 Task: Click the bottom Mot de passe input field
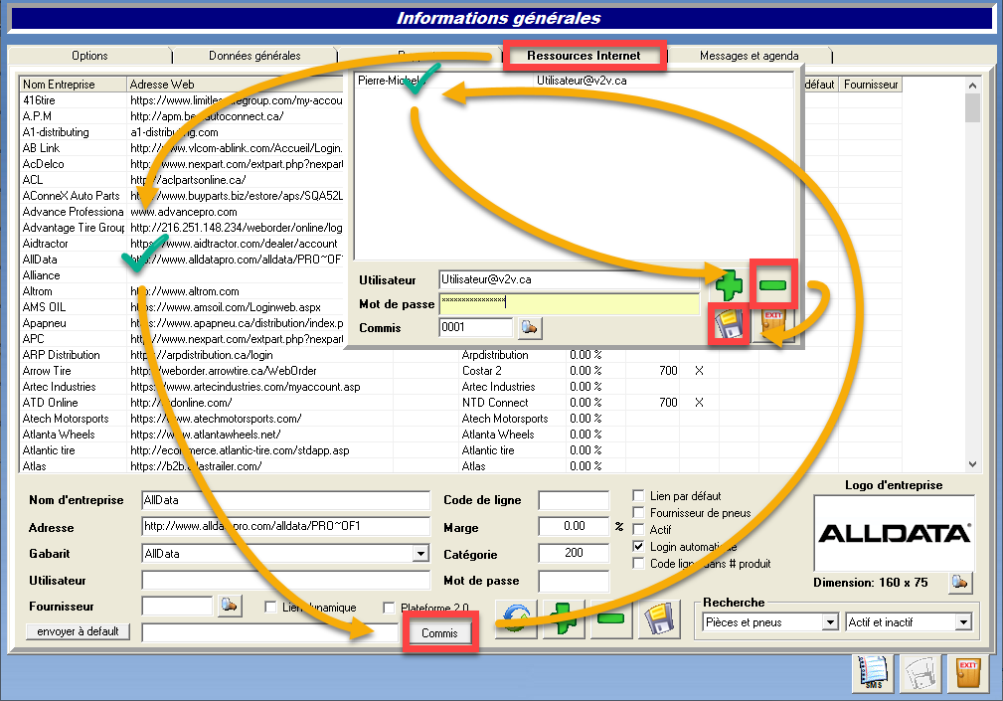(574, 581)
